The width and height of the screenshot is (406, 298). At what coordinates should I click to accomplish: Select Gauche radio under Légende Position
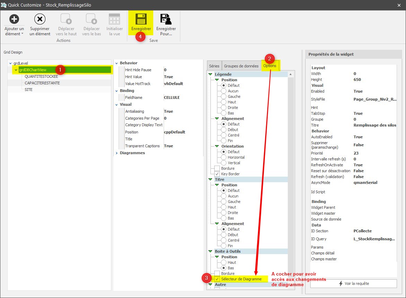(224, 96)
